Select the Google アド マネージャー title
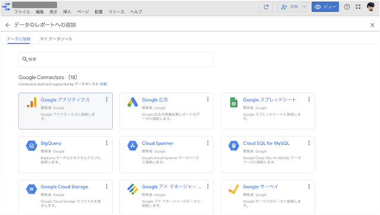This screenshot has height=215, width=380. coord(172,186)
